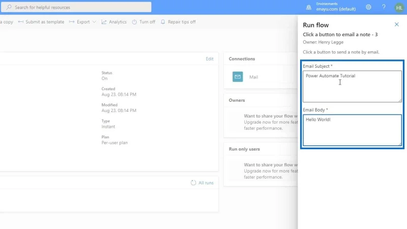
Task: Click the Turn off power icon
Action: tap(134, 22)
